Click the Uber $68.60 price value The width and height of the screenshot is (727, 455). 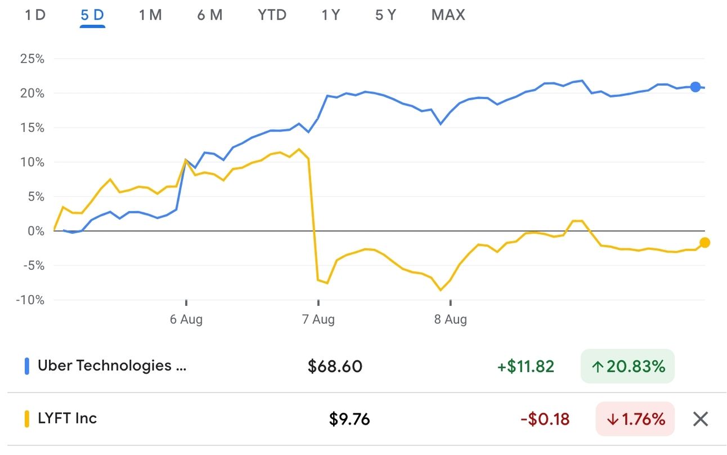click(335, 367)
